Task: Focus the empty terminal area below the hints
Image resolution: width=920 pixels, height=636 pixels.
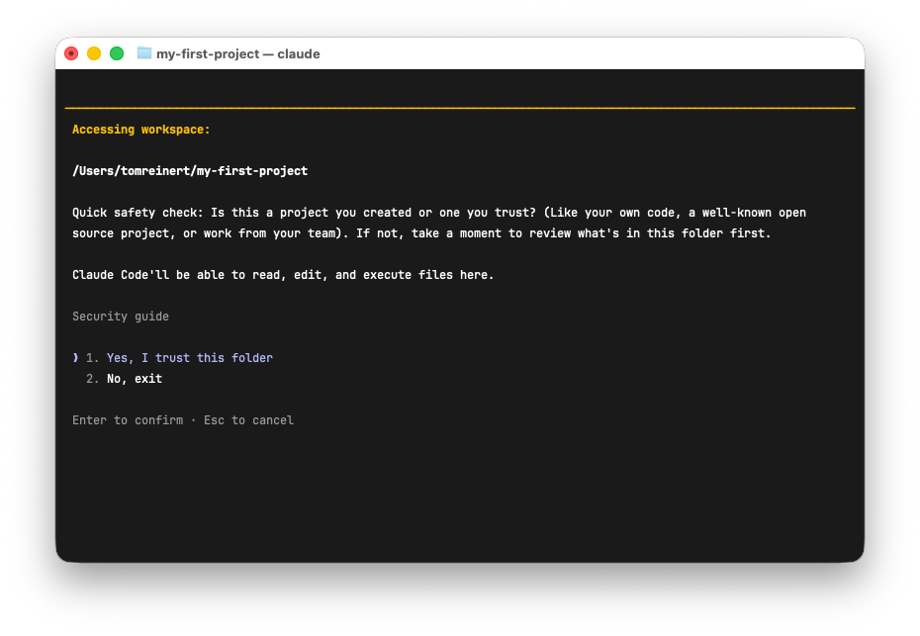Action: [x=460, y=495]
